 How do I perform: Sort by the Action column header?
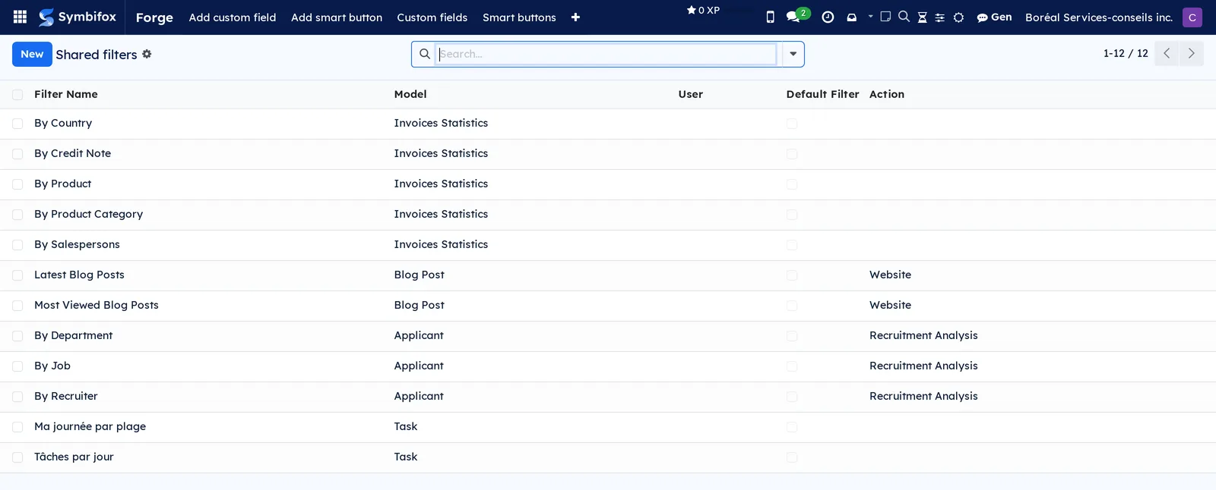point(887,94)
